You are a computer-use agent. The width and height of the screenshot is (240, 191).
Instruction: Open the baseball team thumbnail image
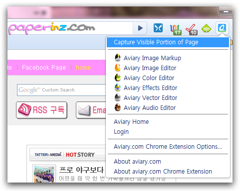pos(44,174)
